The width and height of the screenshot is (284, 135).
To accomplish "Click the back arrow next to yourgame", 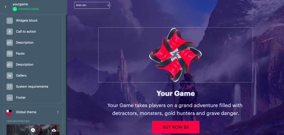I will [x=6, y=7].
